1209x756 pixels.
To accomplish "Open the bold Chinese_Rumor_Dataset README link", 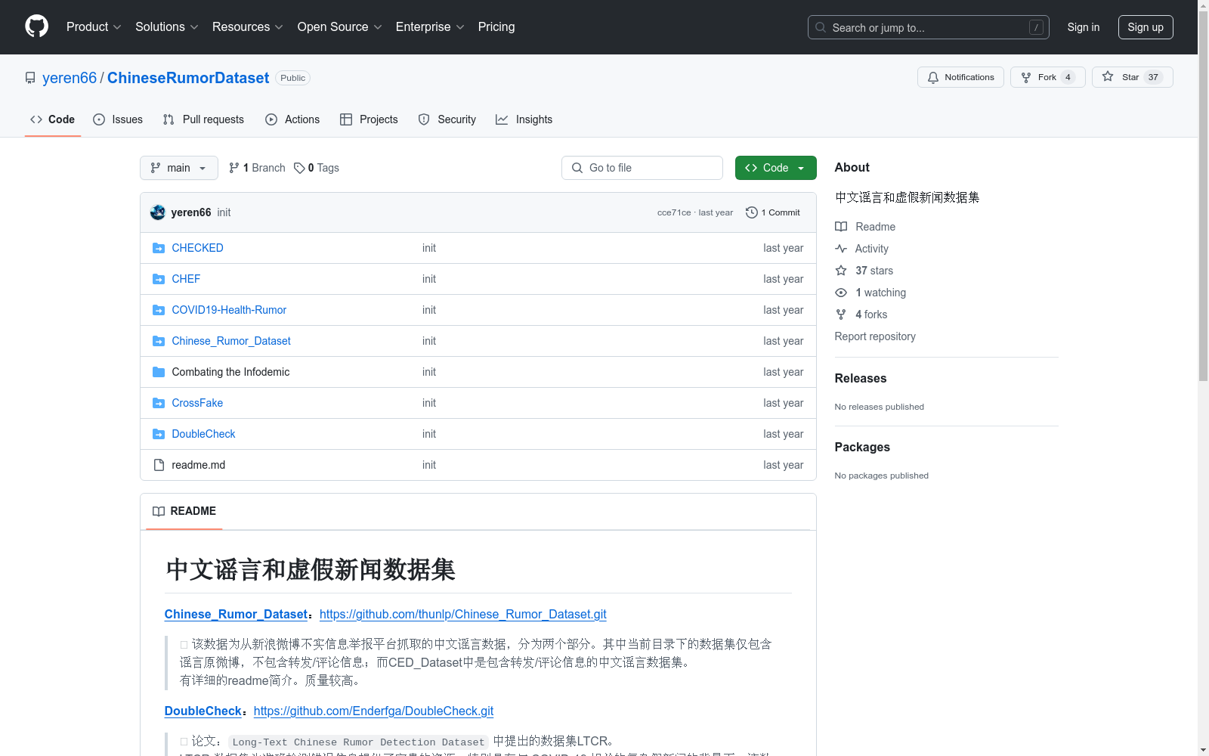I will (x=236, y=614).
